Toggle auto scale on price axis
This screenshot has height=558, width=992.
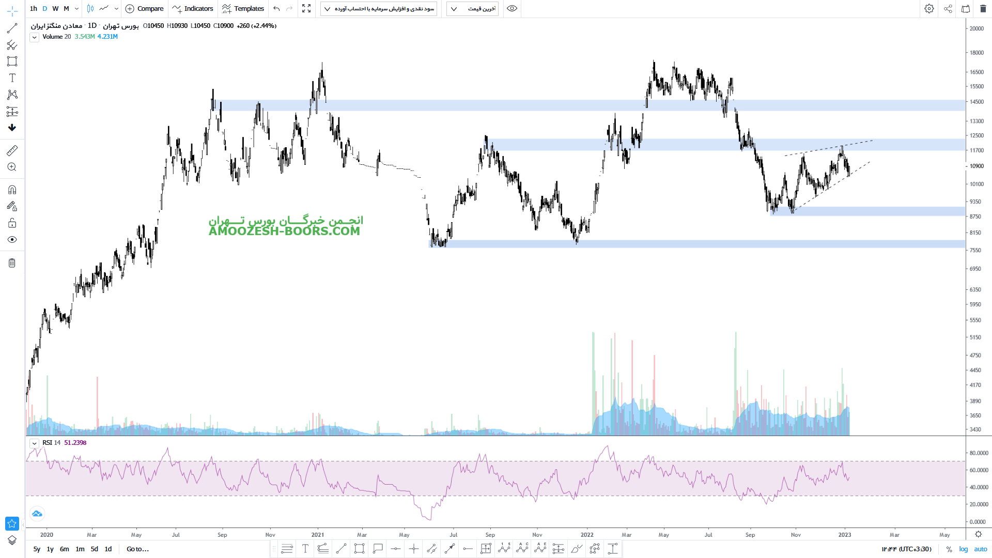pyautogui.click(x=980, y=549)
